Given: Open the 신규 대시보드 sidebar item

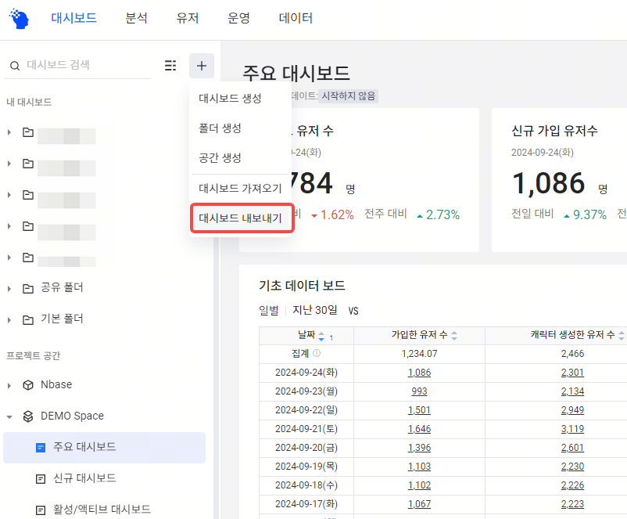Looking at the screenshot, I should (104, 478).
